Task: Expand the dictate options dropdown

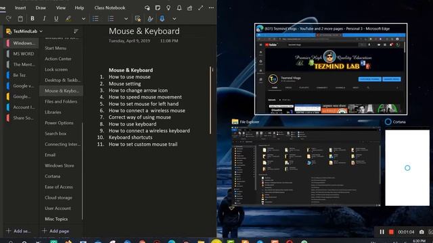Action: pos(175,19)
